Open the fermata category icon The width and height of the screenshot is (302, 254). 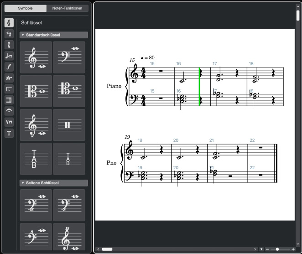coord(9,111)
